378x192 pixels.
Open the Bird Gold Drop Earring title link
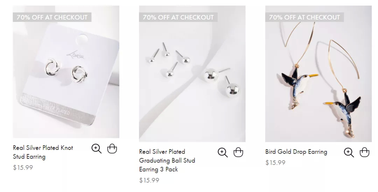(296, 152)
